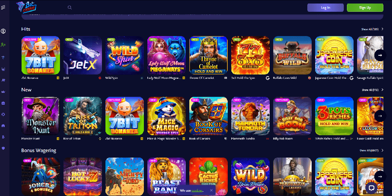This screenshot has height=196, width=392.
Task: Open the JetX game thumbnail
Action: [x=83, y=55]
